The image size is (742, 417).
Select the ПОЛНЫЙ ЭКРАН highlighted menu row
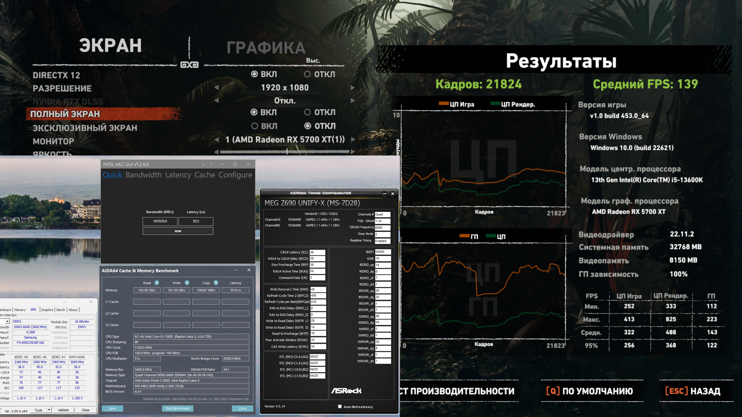[x=104, y=114]
